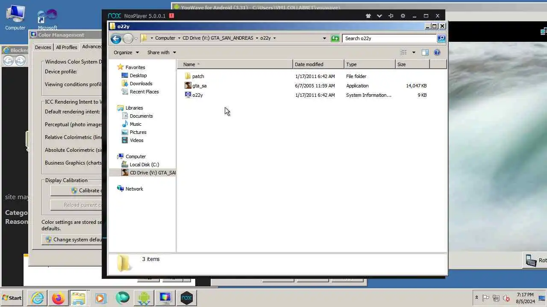Click the NoxPlayer skin (shirt) icon
The image size is (547, 307).
(368, 16)
